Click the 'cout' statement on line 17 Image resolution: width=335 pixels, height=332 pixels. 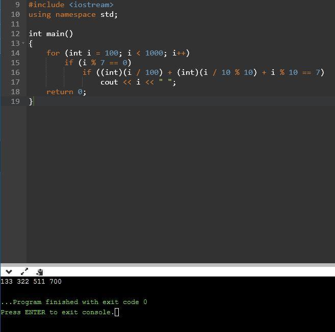point(109,82)
